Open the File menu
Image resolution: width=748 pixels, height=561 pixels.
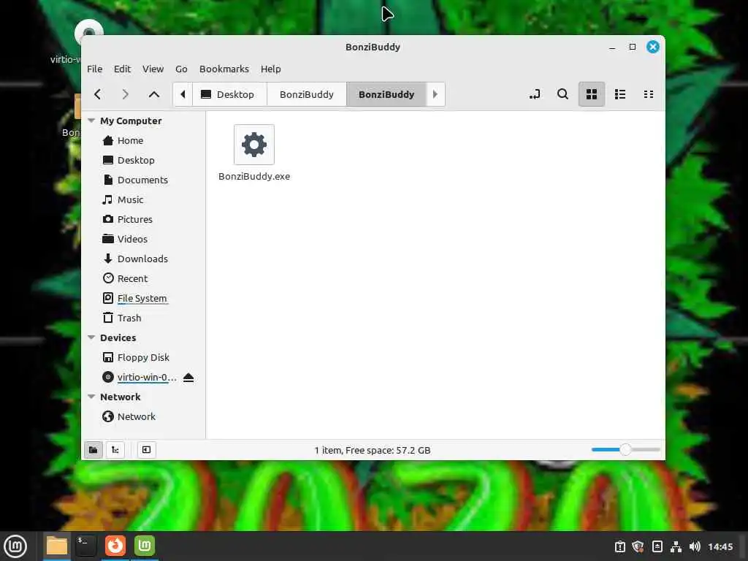click(94, 69)
